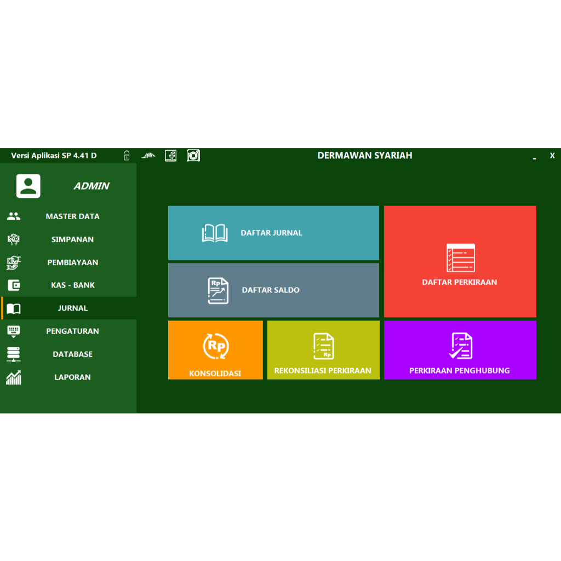Open the LAPORAN reports menu

pos(68,377)
